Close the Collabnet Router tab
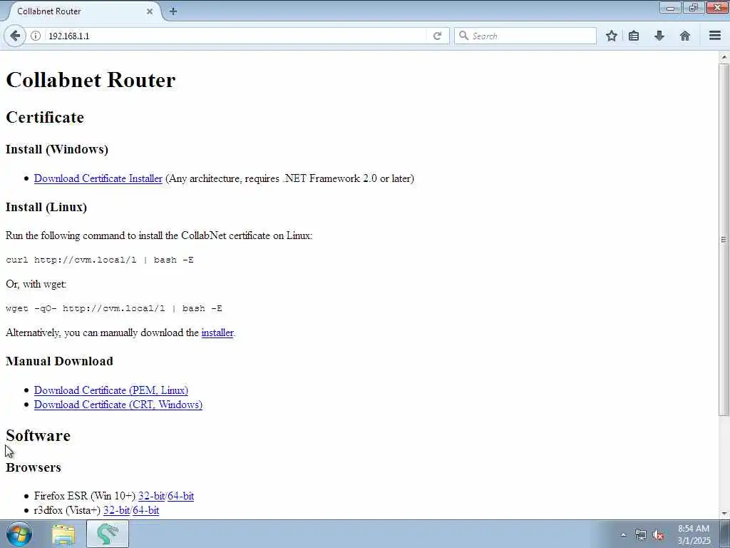The height and width of the screenshot is (548, 730). (150, 11)
